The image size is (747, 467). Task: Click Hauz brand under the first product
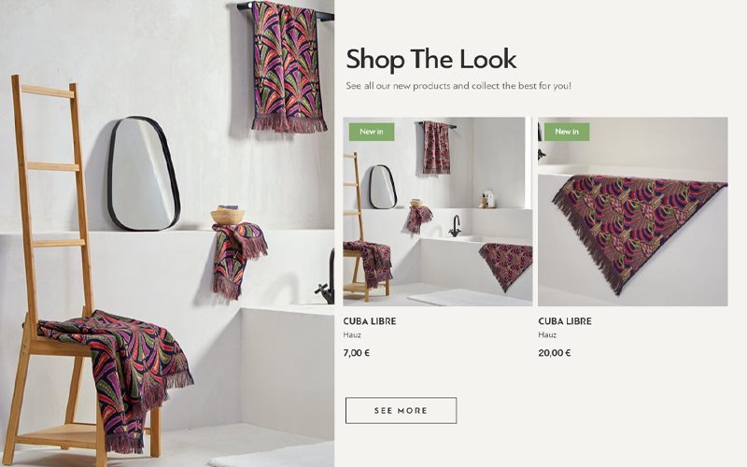(352, 335)
